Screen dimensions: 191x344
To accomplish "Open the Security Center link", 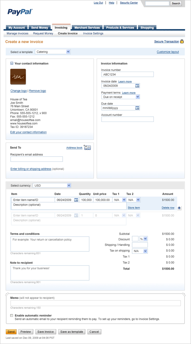I will [129, 3].
